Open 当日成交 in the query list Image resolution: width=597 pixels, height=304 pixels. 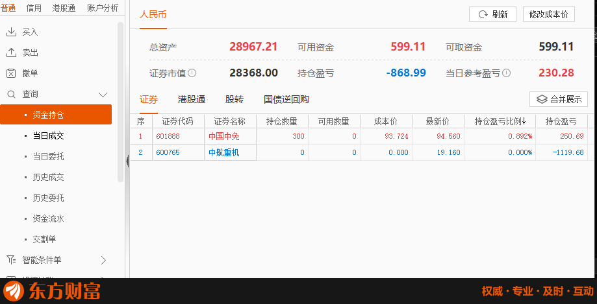pyautogui.click(x=48, y=135)
